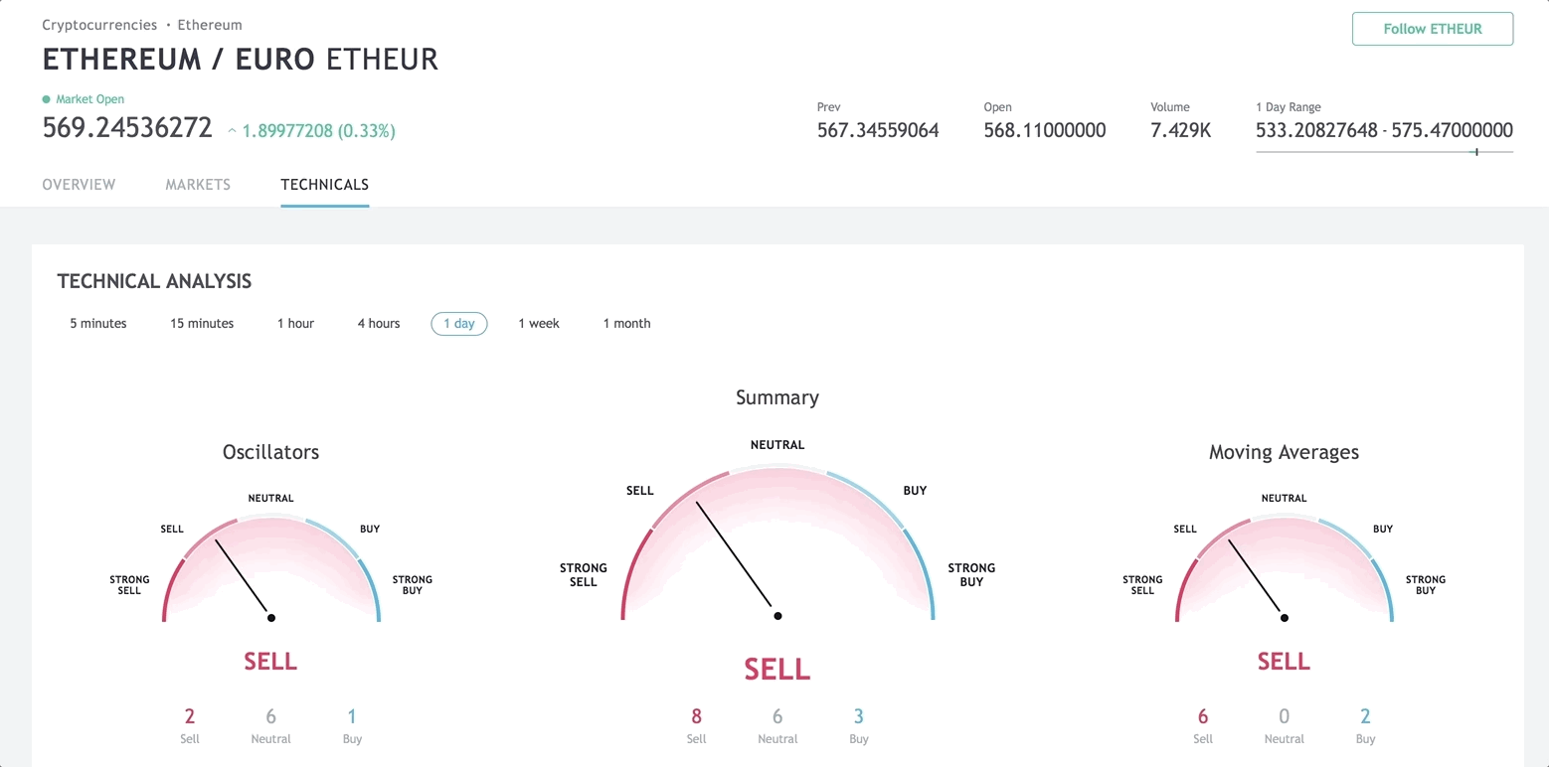Click the Oscillators gauge dial
This screenshot has width=1549, height=767.
point(271,569)
